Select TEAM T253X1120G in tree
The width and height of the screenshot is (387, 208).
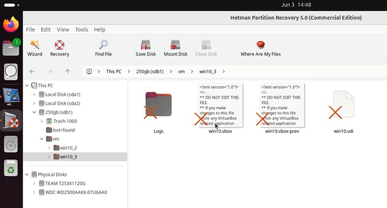65,183
